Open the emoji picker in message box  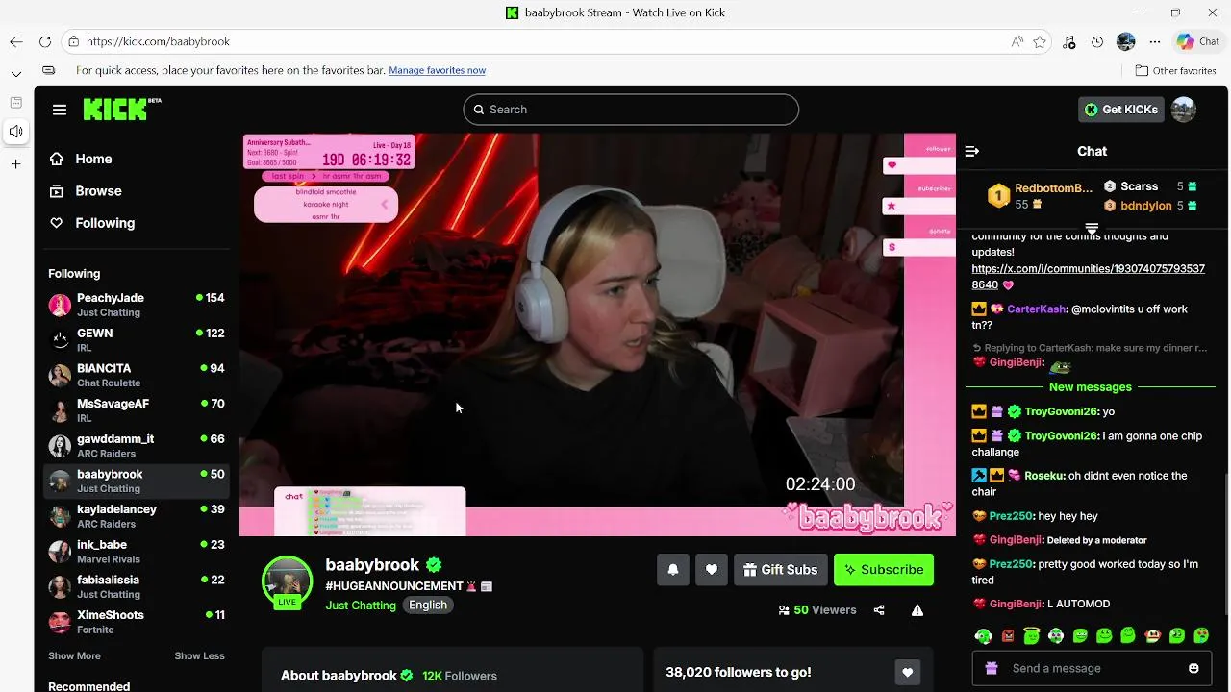tap(1193, 668)
